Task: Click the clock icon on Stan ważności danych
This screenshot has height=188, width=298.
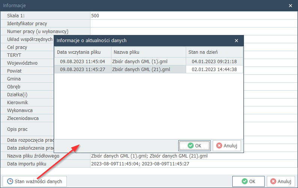Action: point(11,181)
